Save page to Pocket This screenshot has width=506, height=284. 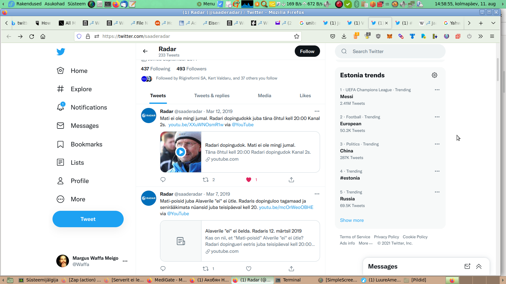[333, 36]
